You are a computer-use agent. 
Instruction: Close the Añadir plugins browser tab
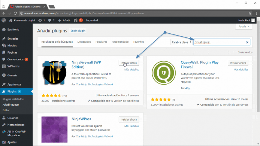[44, 7]
